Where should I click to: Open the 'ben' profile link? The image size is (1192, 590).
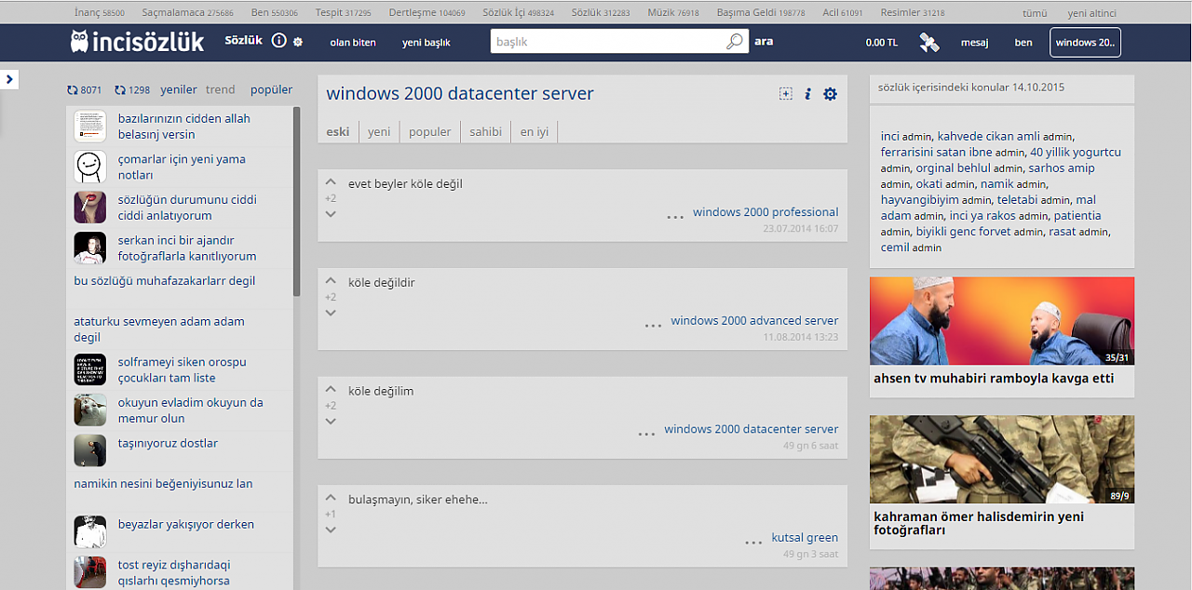[1023, 43]
